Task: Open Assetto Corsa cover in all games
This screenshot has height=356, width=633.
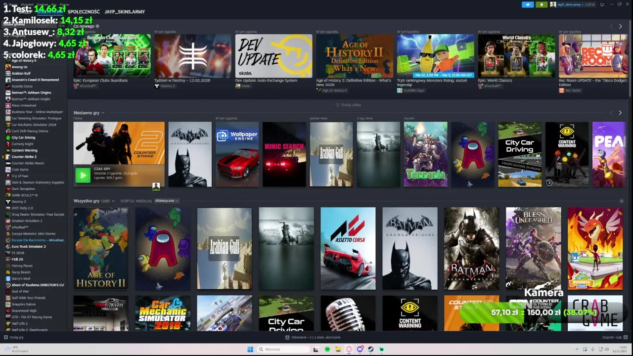Action: (348, 248)
